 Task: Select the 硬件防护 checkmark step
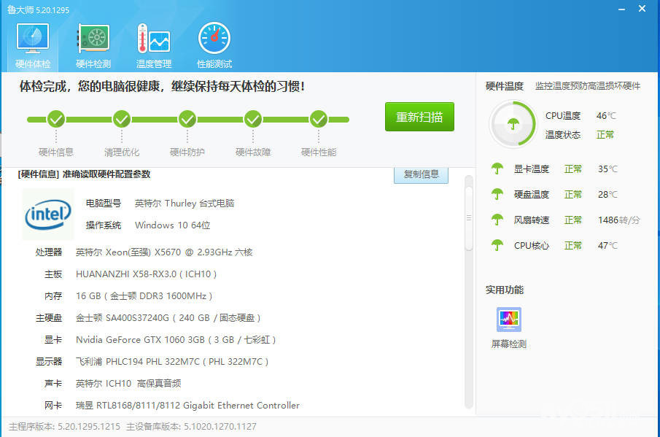tap(187, 119)
